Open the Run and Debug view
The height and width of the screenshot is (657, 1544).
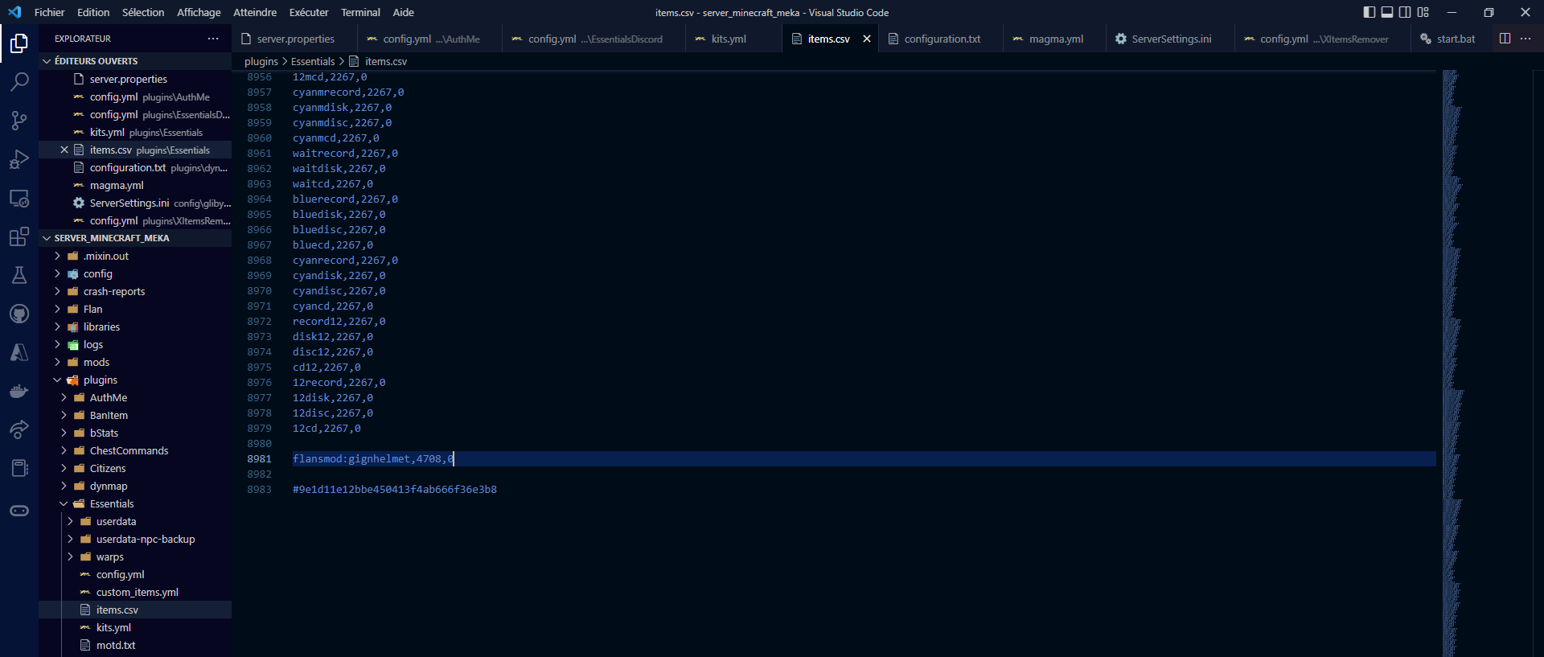coord(19,159)
